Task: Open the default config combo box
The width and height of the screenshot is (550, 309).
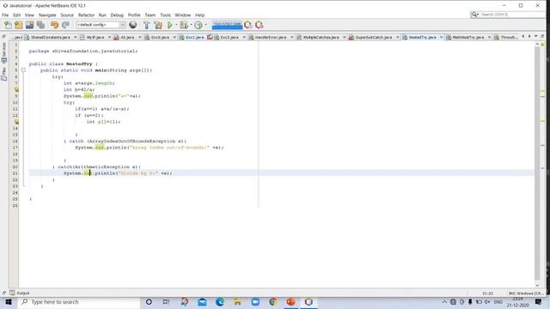Action: (x=101, y=25)
